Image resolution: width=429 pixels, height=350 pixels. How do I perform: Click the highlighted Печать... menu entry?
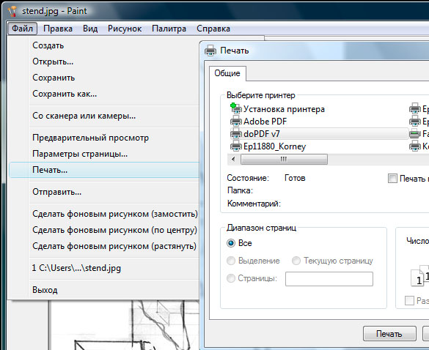(x=104, y=170)
